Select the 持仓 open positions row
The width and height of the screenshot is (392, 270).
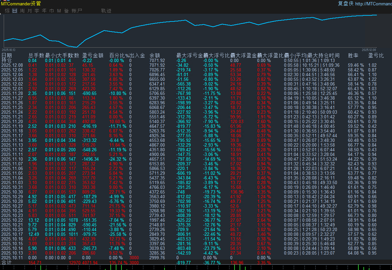6,60
